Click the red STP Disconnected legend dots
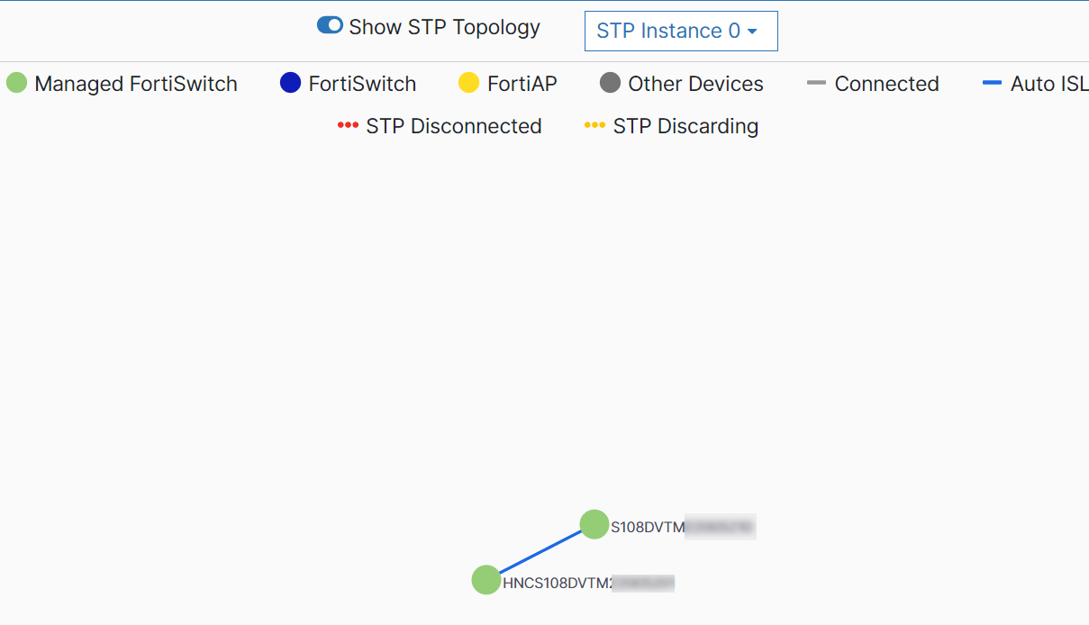Screen dimensions: 1089x625 pyautogui.click(x=347, y=125)
